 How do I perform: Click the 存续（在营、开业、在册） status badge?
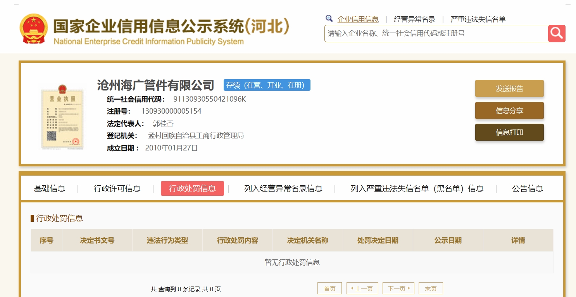(x=267, y=85)
